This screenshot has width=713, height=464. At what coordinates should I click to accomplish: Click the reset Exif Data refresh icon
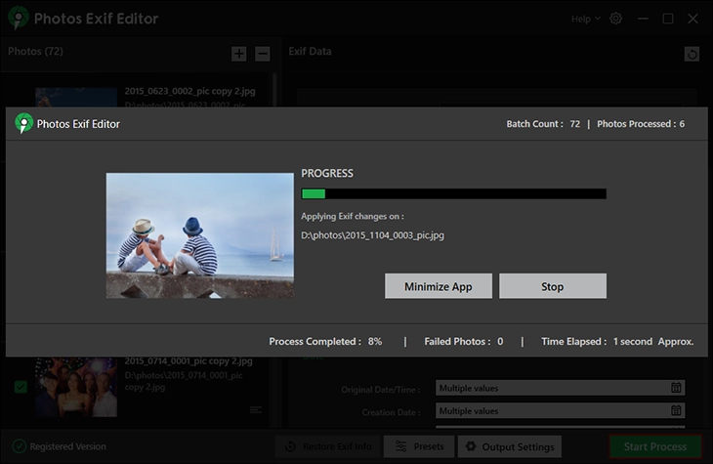pos(692,54)
